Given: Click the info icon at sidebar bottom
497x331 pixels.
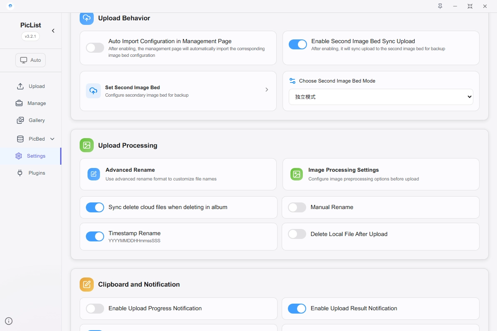Looking at the screenshot, I should pos(9,321).
